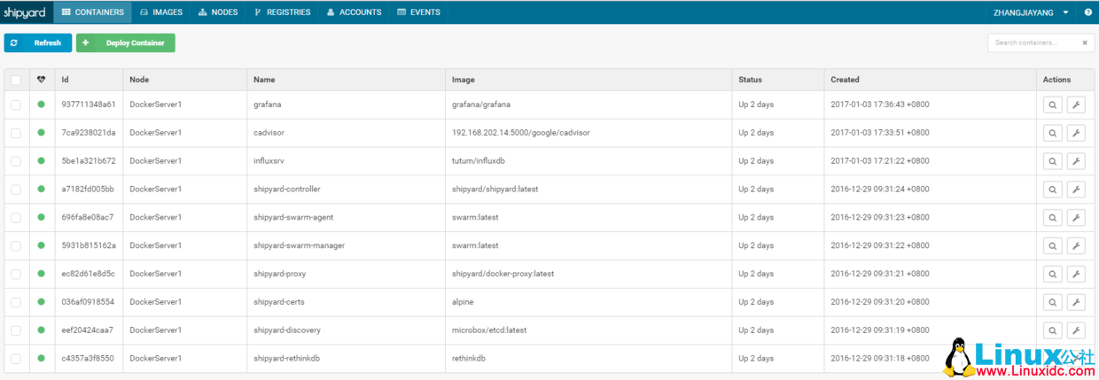Image resolution: width=1099 pixels, height=380 pixels.
Task: Click the Refresh button
Action: (38, 43)
